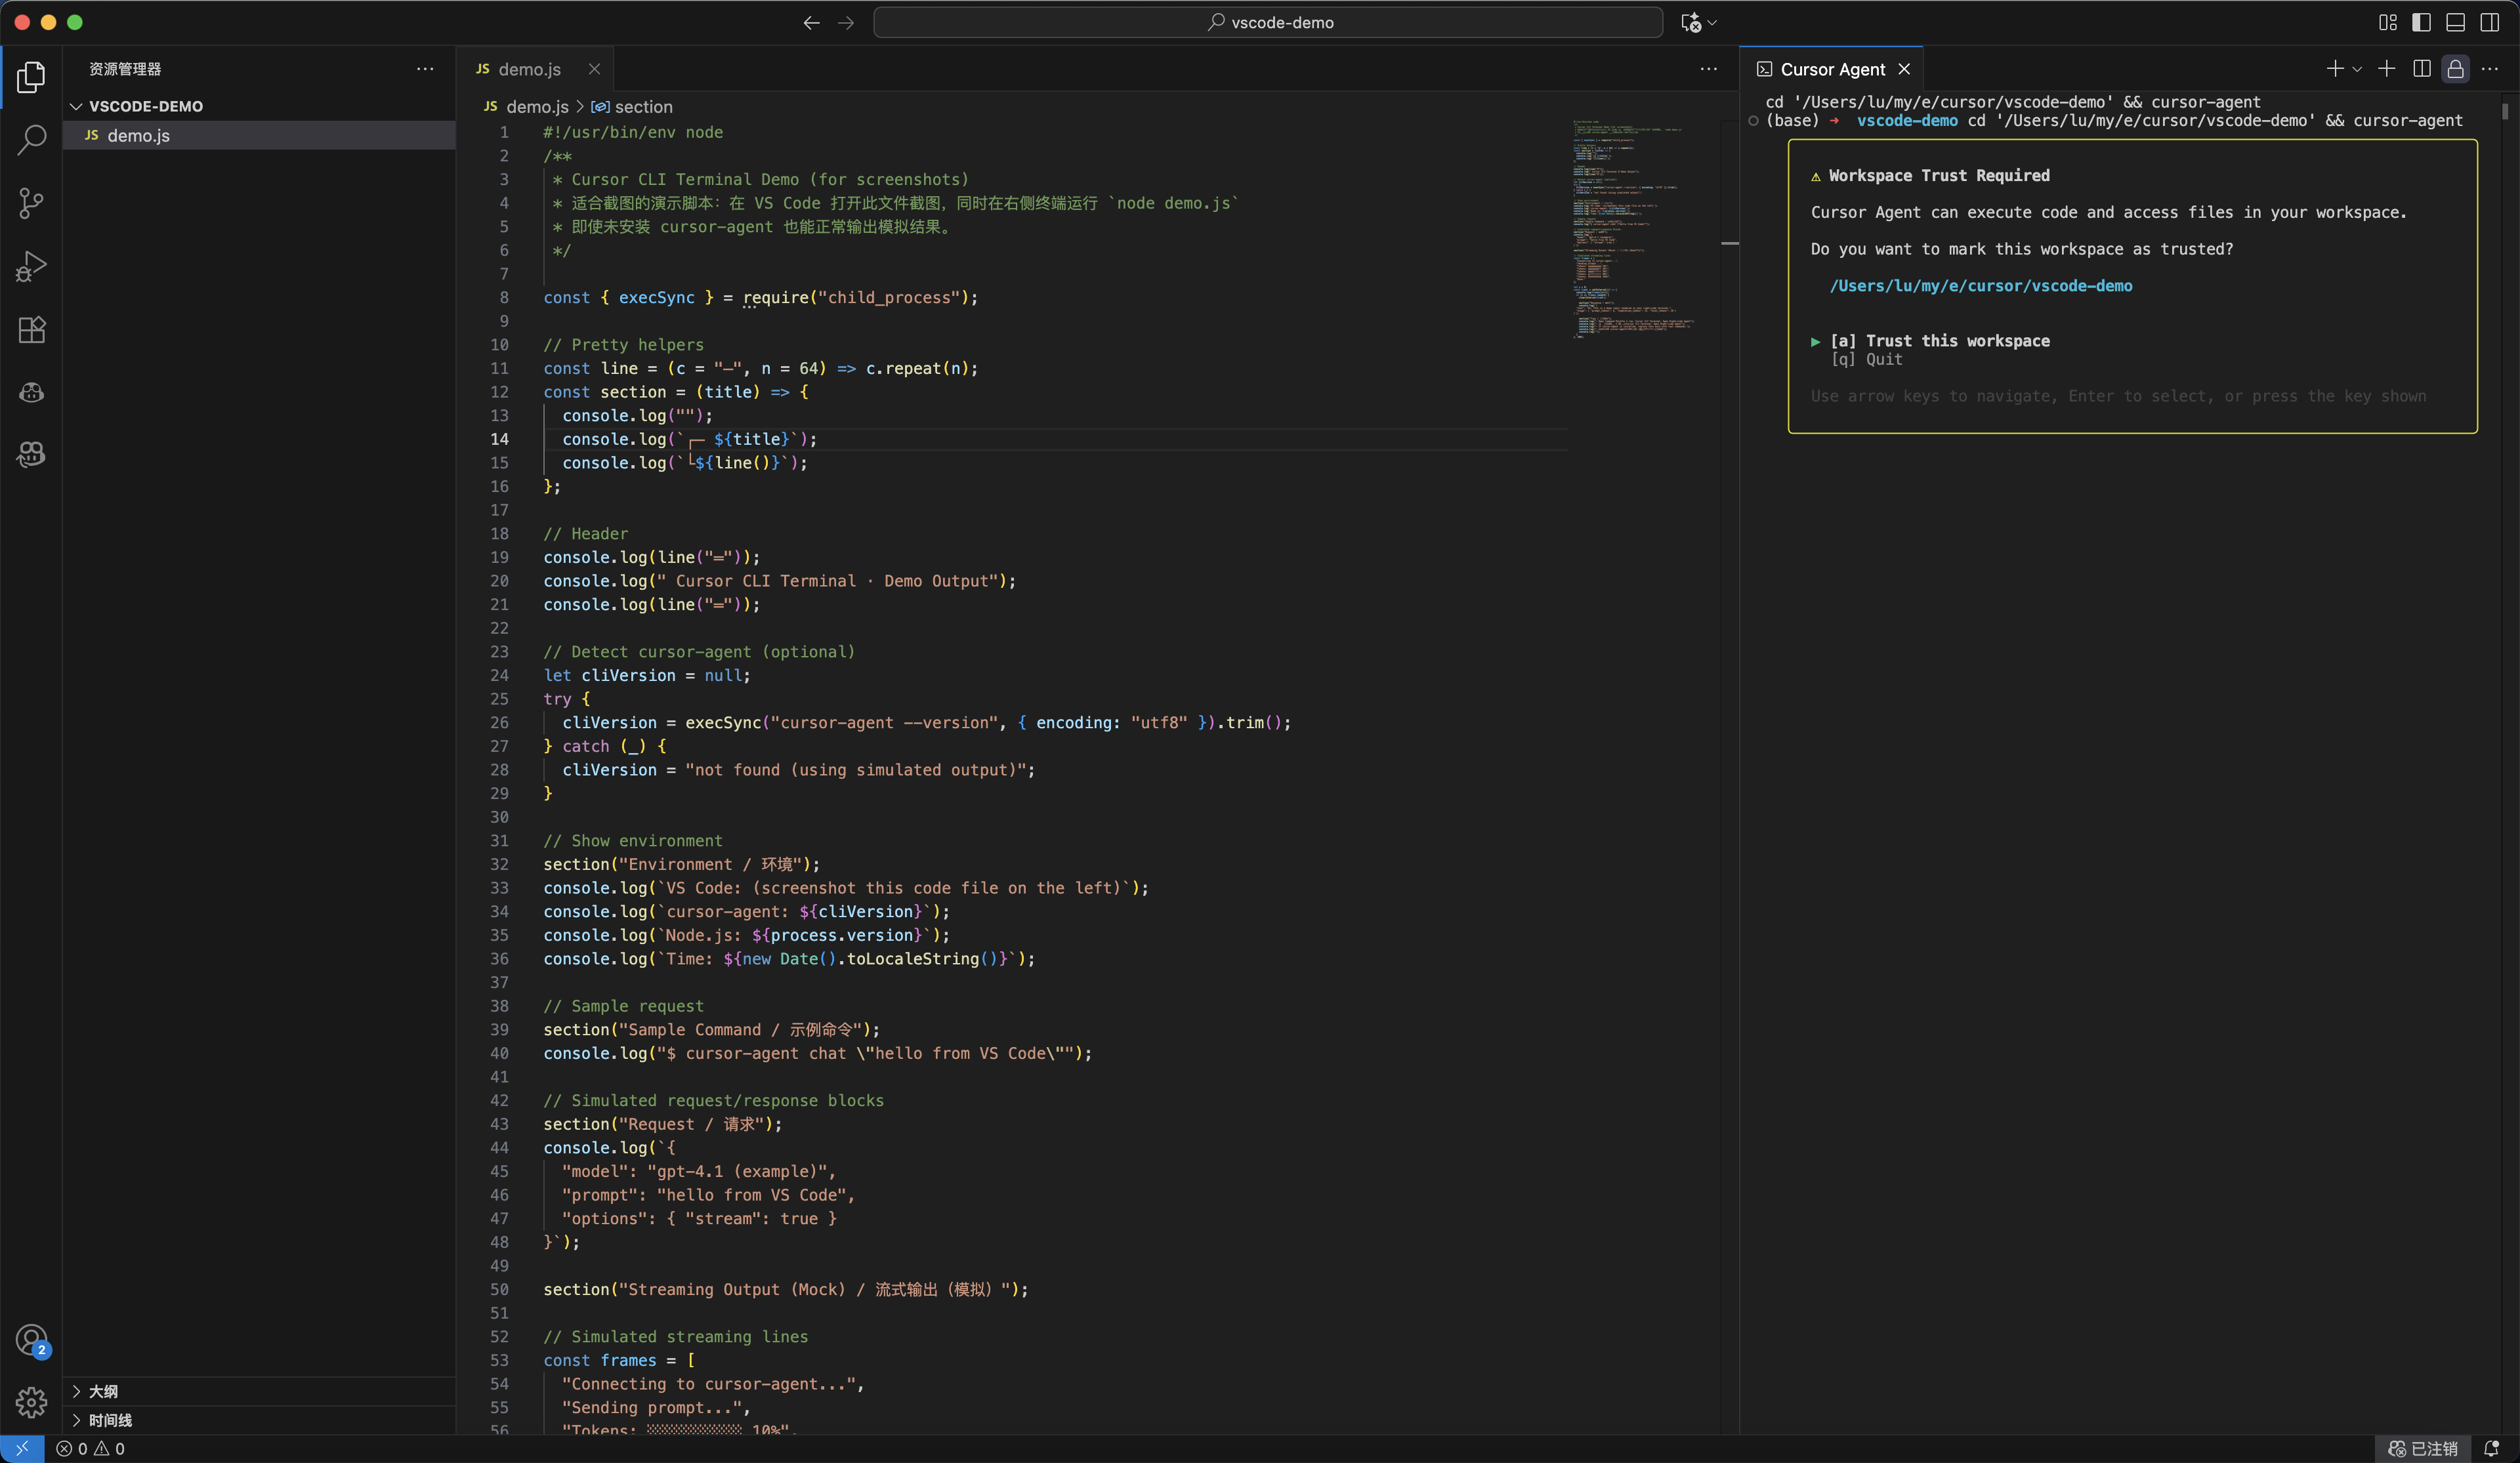Toggle the primary sidebar visibility
The height and width of the screenshot is (1463, 2520).
click(x=2421, y=22)
